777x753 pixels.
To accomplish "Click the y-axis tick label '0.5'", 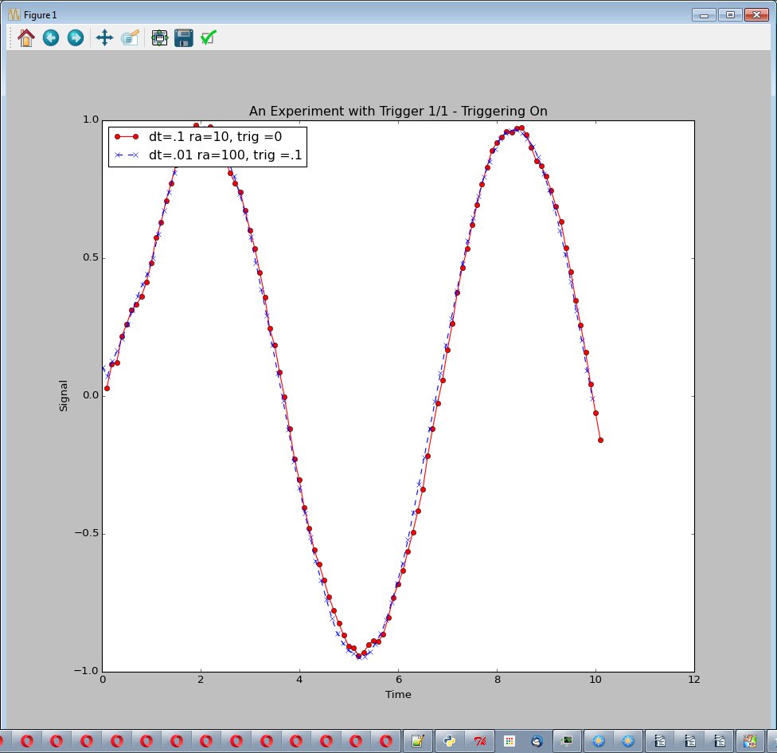I will [x=91, y=258].
